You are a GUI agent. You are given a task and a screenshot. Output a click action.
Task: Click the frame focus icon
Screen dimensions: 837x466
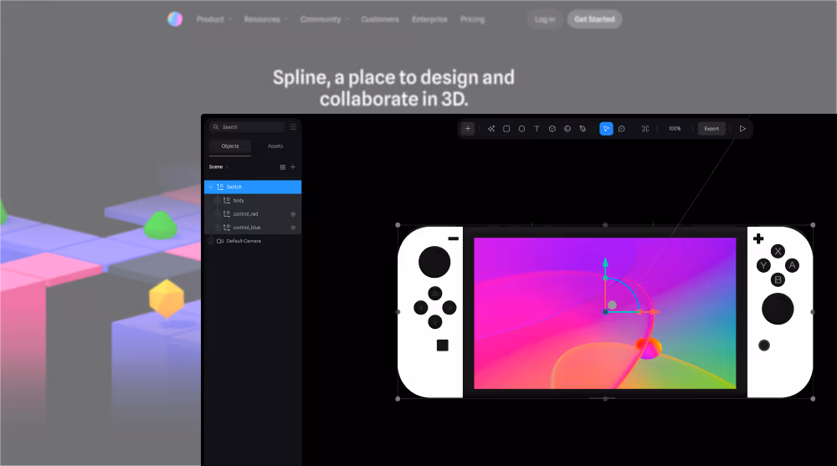point(645,129)
